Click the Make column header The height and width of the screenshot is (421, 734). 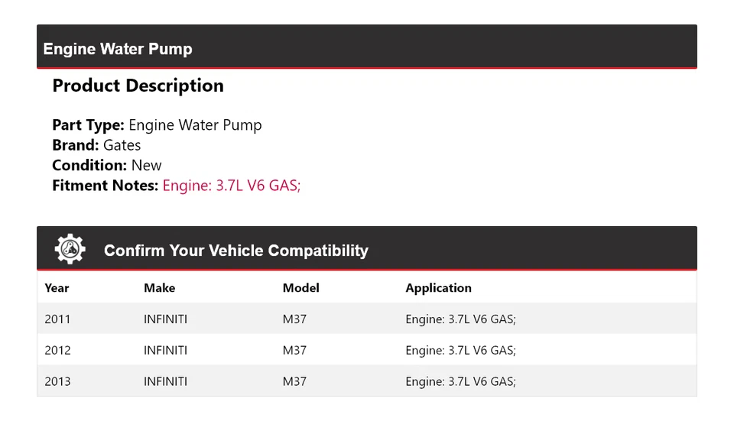[159, 288]
